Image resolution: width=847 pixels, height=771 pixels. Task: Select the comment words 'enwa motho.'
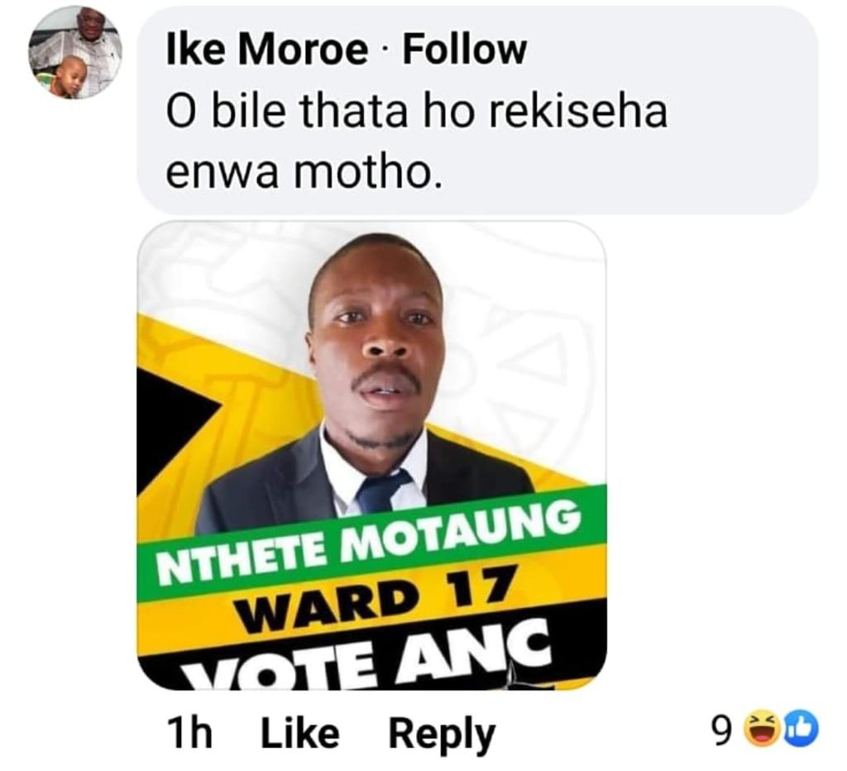pyautogui.click(x=304, y=172)
